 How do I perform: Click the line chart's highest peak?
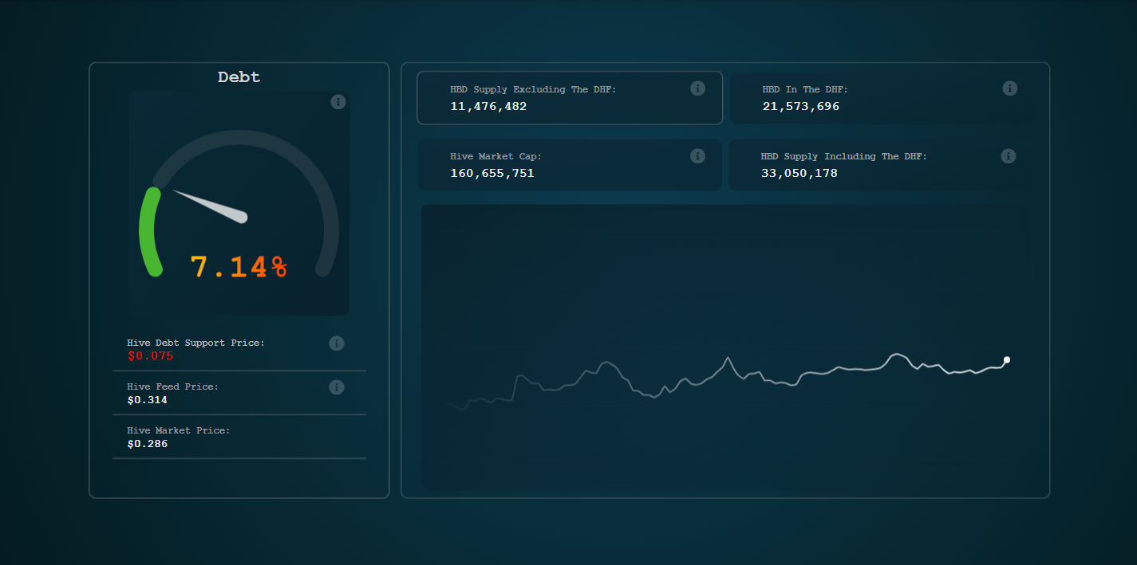898,353
